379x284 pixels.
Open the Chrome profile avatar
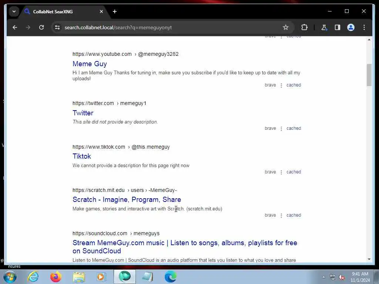click(351, 27)
